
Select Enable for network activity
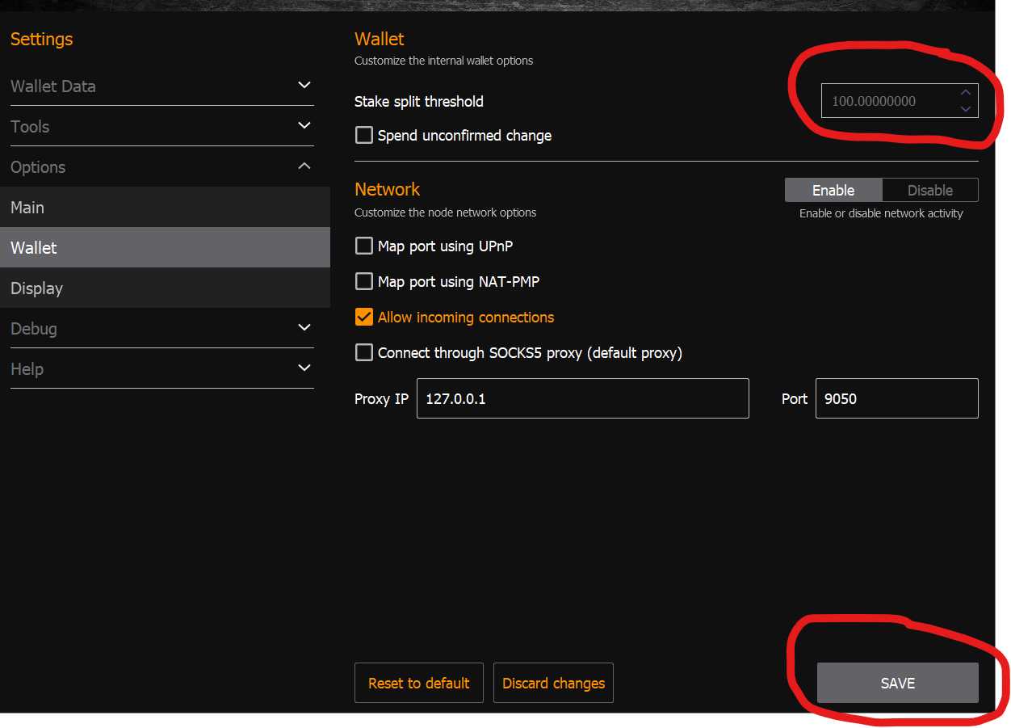833,191
